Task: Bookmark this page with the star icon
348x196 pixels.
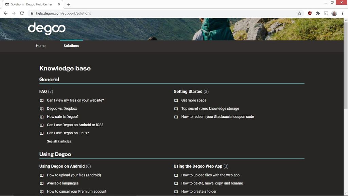Action: click(x=299, y=13)
